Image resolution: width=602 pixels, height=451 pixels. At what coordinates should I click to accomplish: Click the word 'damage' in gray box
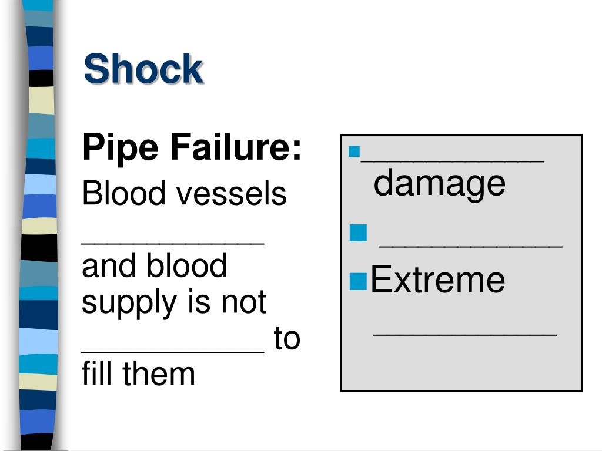440,184
